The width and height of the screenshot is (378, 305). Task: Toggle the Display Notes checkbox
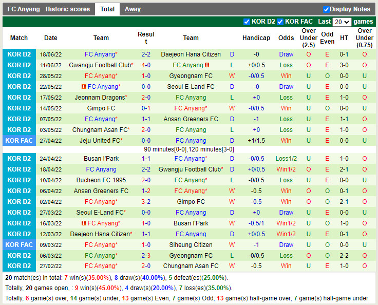coord(326,9)
